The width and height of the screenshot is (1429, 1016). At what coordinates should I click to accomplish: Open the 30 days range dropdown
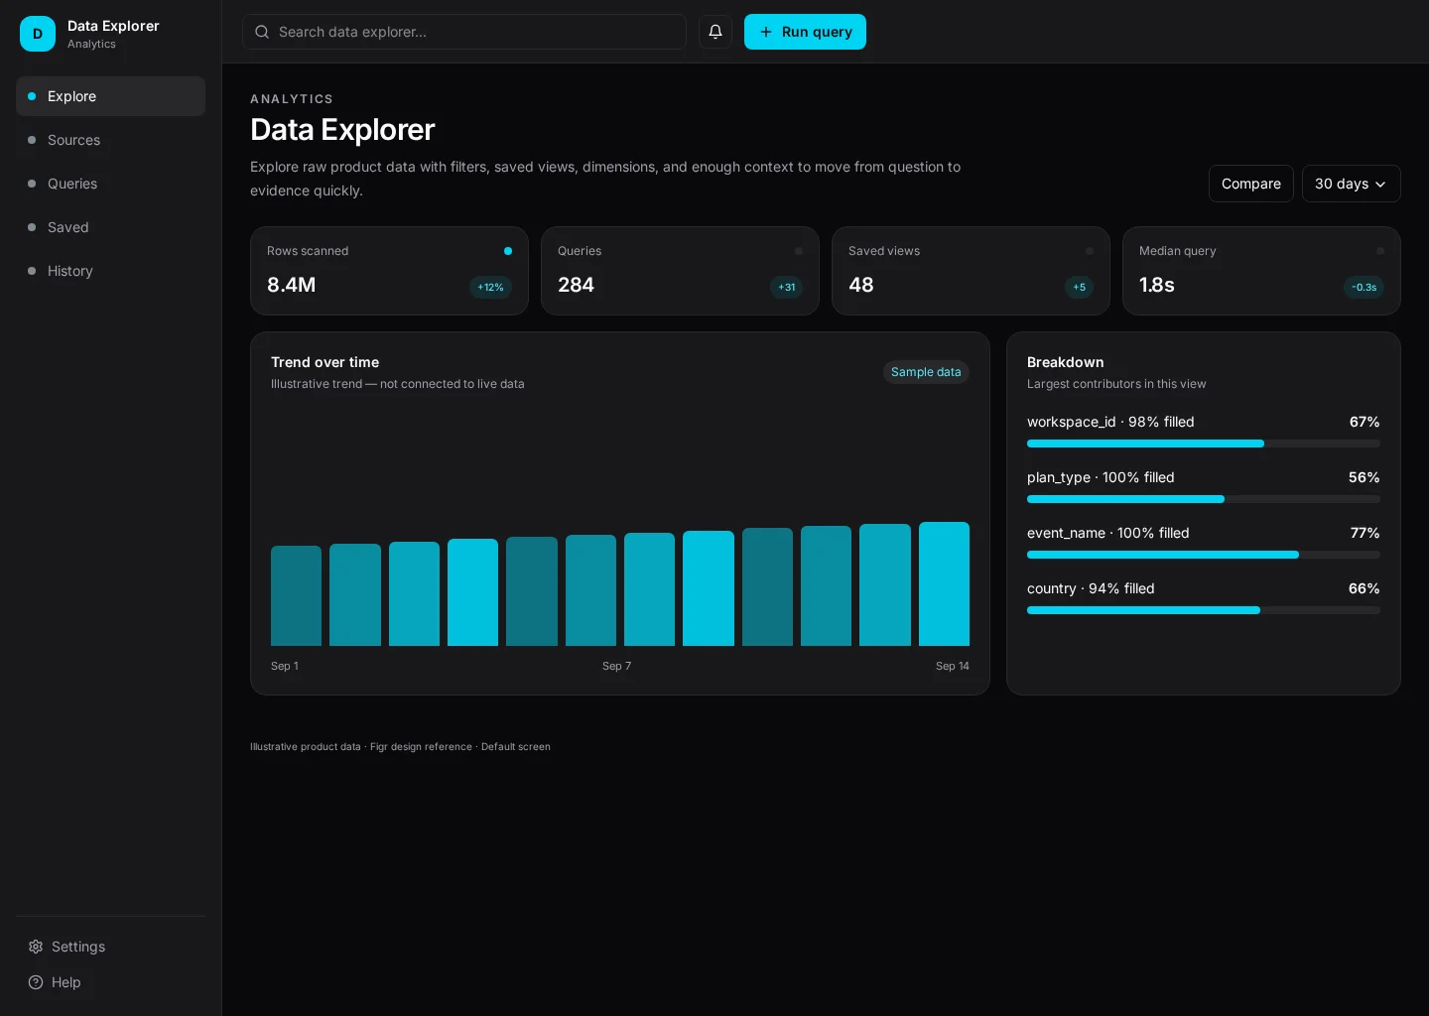1352,184
